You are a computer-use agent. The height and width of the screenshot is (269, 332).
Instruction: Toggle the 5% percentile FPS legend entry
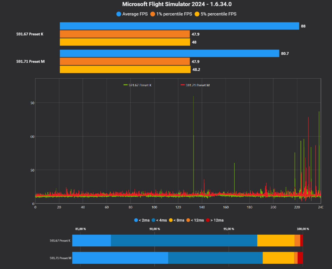click(x=215, y=14)
